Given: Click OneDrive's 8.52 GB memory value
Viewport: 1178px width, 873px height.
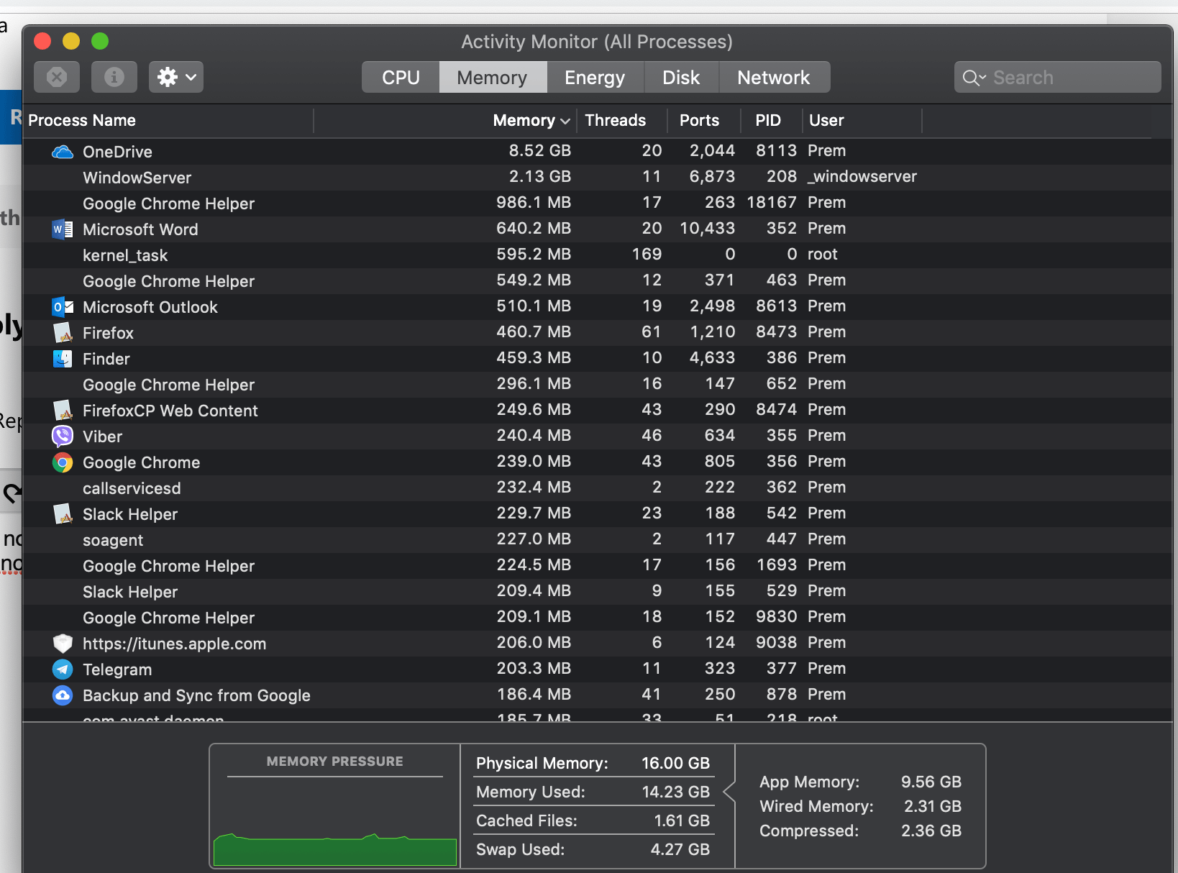Looking at the screenshot, I should (540, 150).
